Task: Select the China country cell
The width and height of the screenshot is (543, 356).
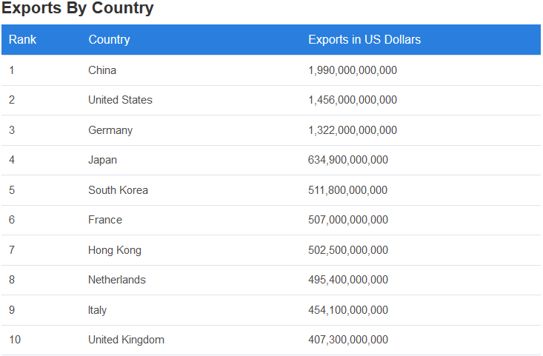Action: coord(102,70)
